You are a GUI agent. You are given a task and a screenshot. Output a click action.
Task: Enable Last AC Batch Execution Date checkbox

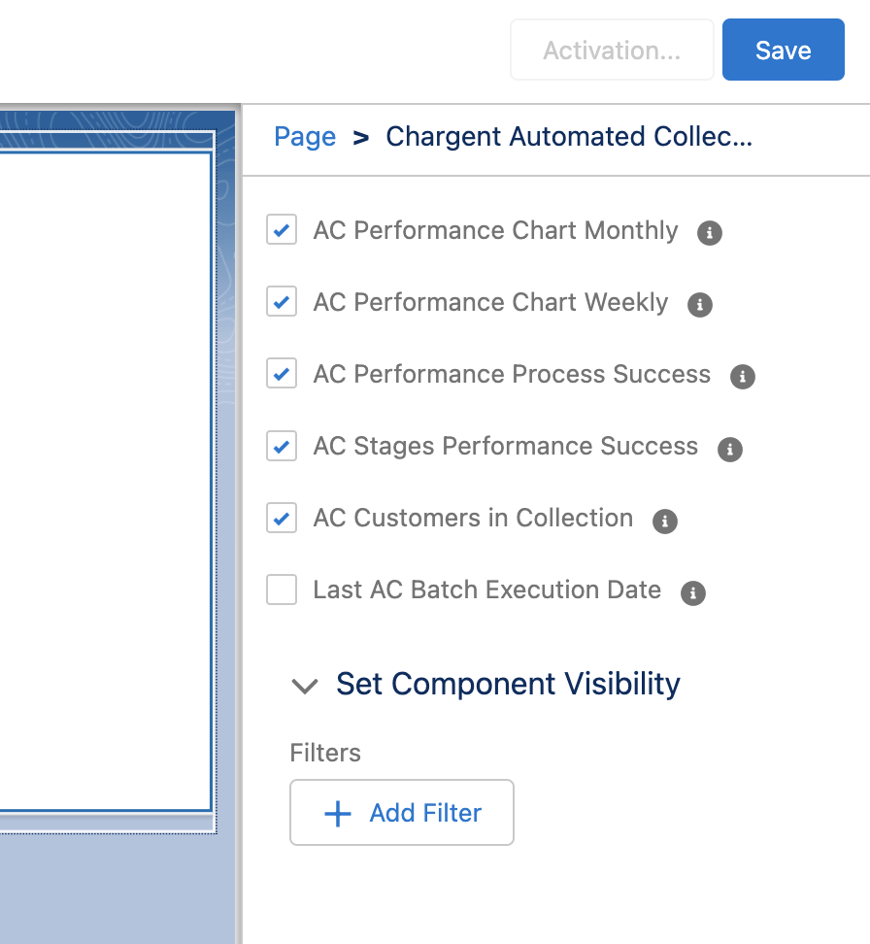coord(282,590)
